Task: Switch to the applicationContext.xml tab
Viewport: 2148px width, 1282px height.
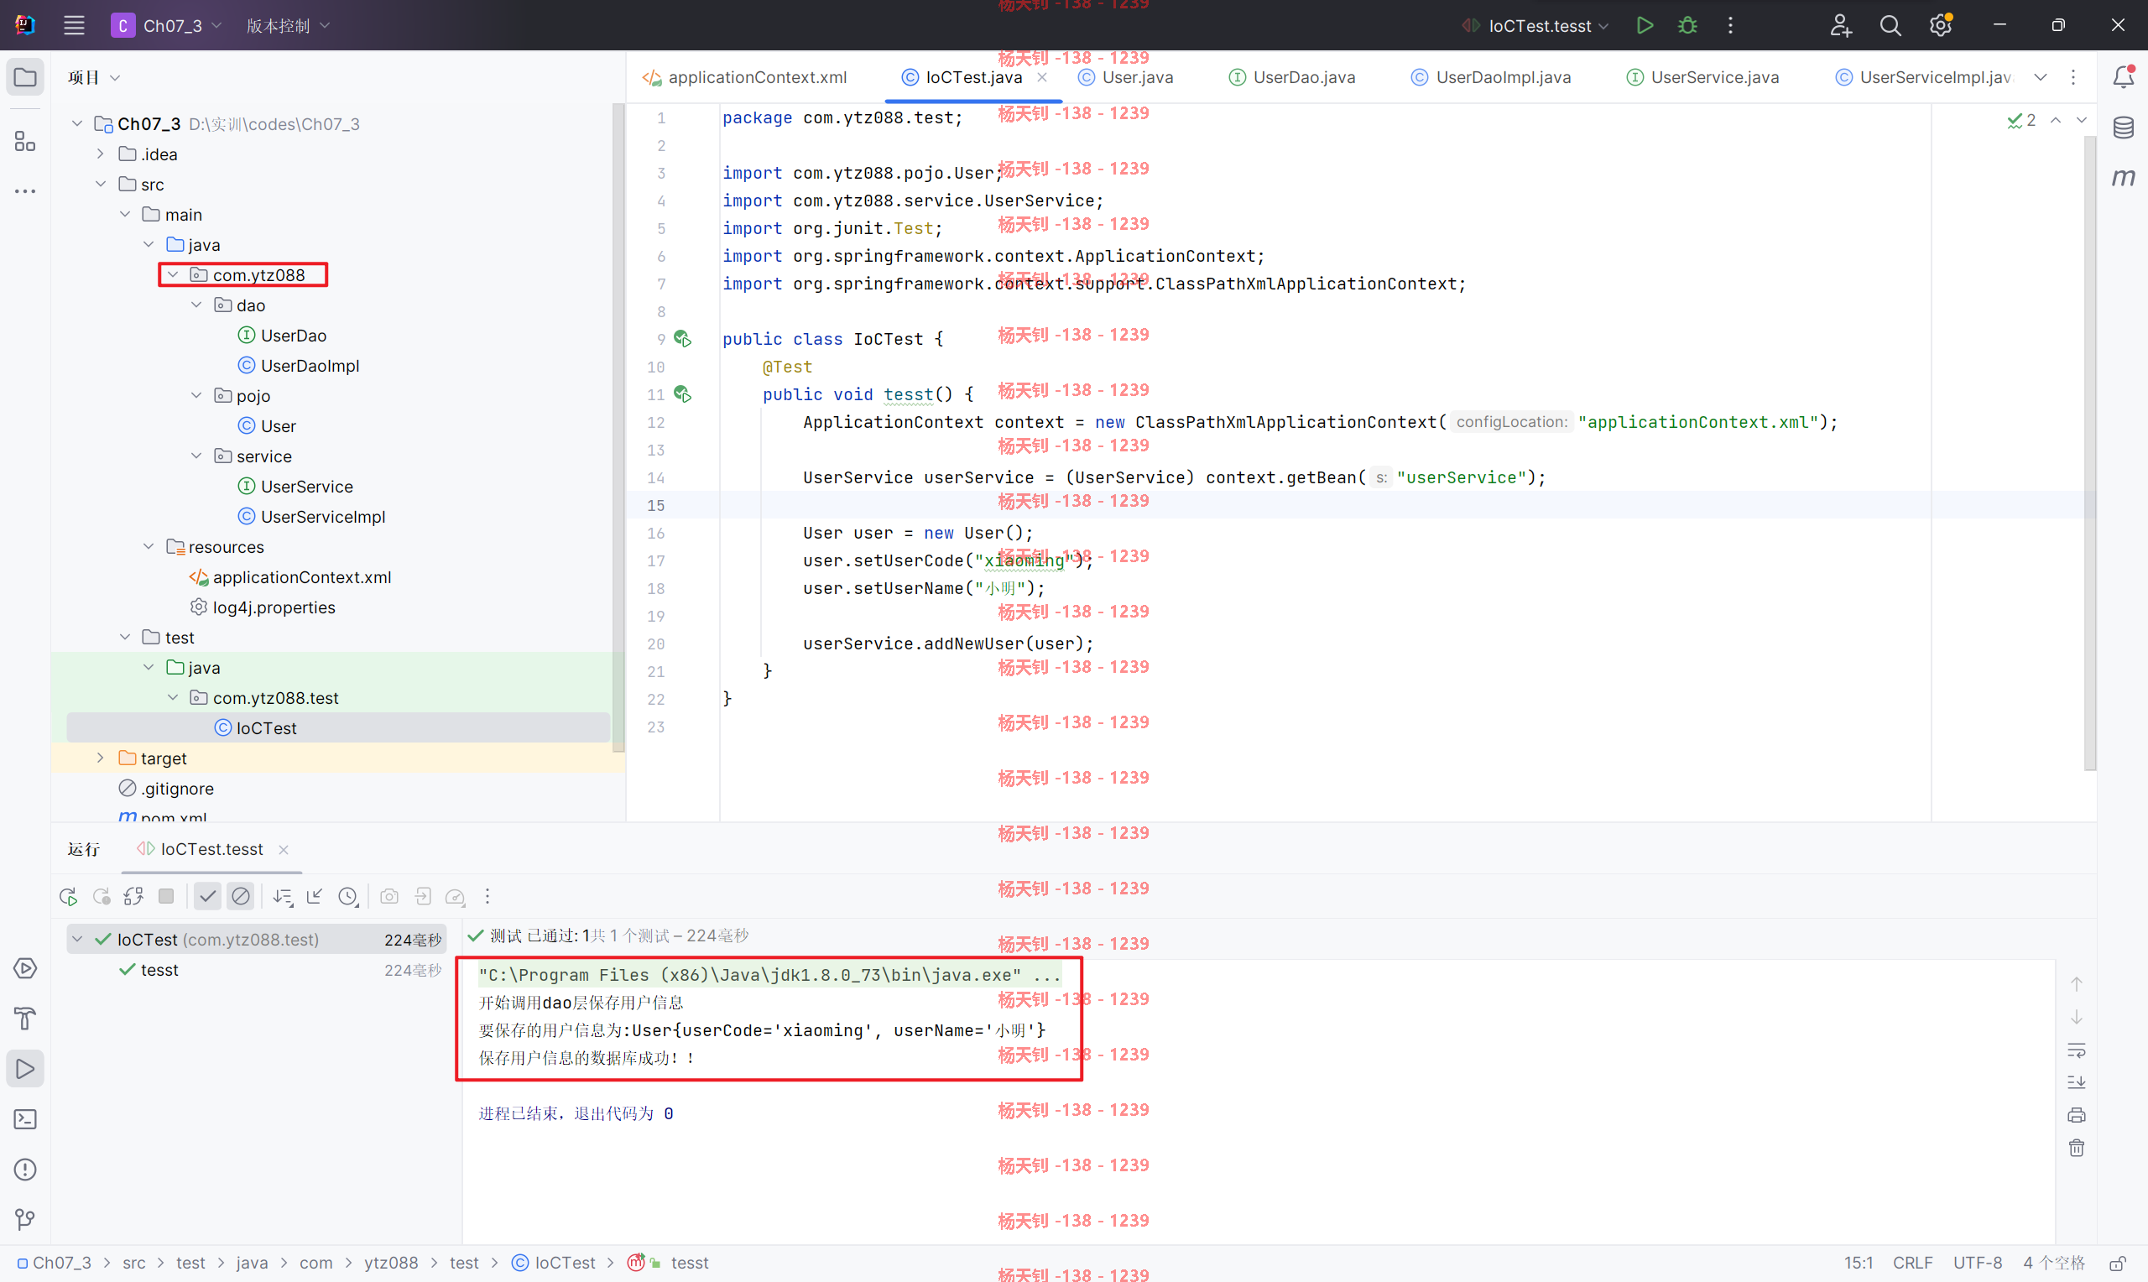Action: [x=743, y=77]
